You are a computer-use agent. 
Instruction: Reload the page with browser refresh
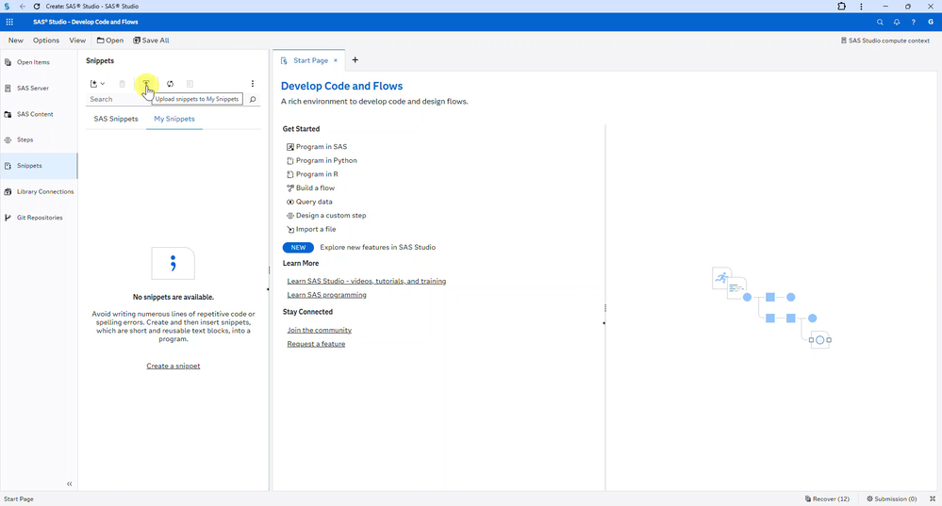pos(37,6)
